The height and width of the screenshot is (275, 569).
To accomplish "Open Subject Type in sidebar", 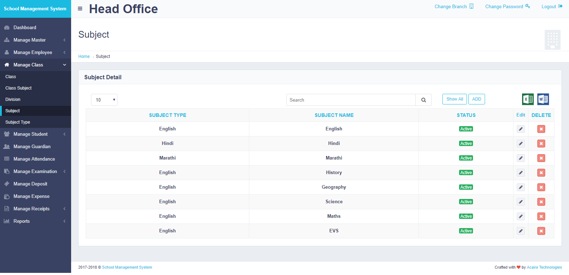I will 18,122.
